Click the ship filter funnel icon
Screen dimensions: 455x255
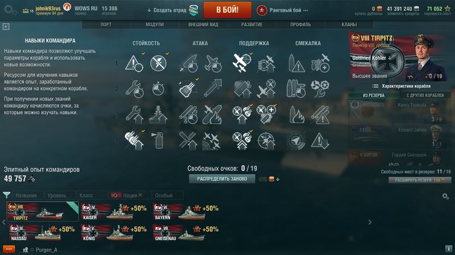[x=6, y=195]
